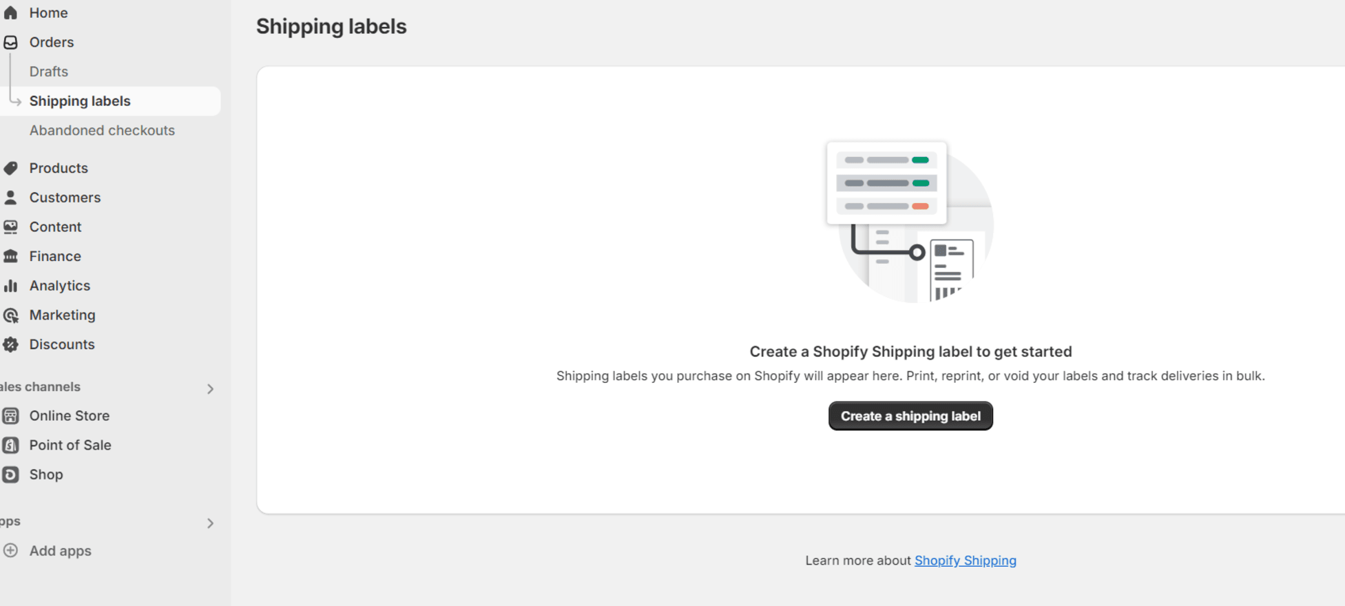Select the Online Store storefront icon
1345x606 pixels.
(x=10, y=415)
